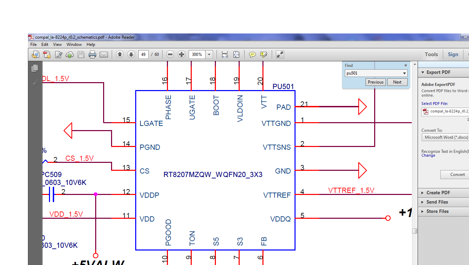Click the Adobe ExportPDF heading text
This screenshot has width=469, height=265.
coord(438,85)
